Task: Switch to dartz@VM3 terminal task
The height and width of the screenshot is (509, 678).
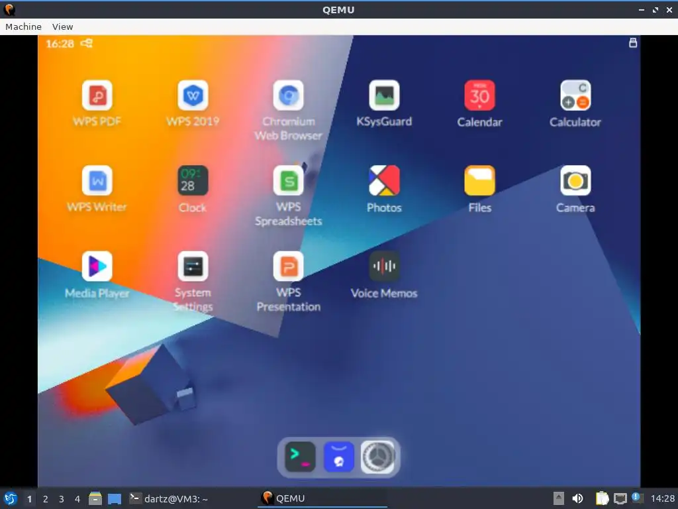Action: [169, 498]
